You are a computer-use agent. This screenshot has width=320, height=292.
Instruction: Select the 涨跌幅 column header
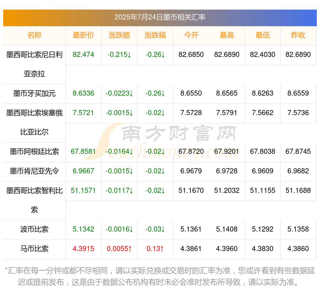pyautogui.click(x=155, y=35)
